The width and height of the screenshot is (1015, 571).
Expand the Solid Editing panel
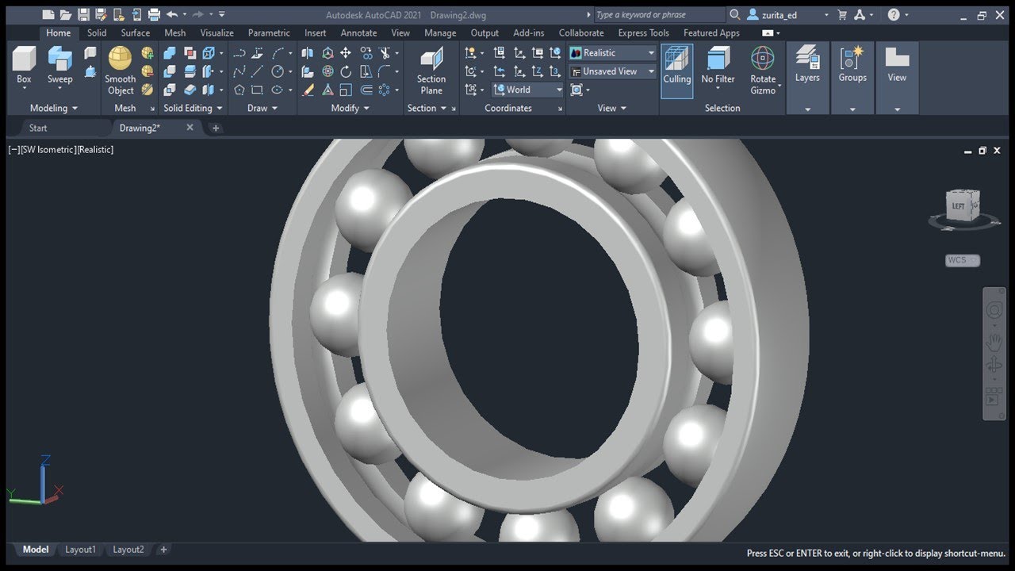click(193, 108)
